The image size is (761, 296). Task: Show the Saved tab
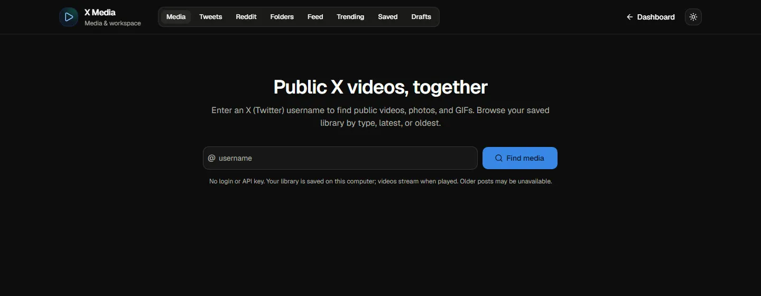pyautogui.click(x=387, y=17)
